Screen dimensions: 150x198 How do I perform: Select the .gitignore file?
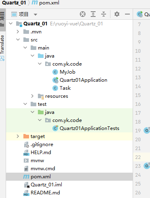[x=42, y=144]
